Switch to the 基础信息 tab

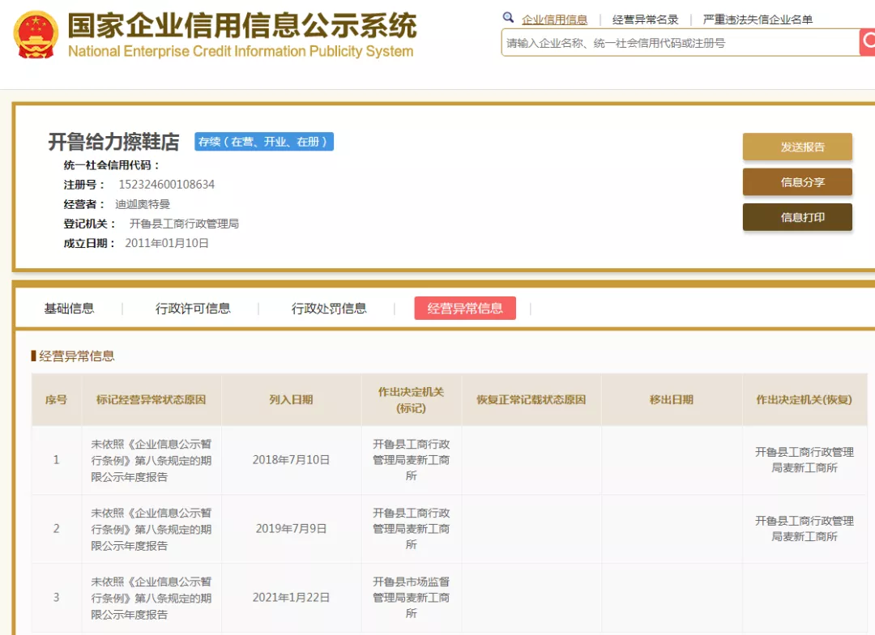(68, 308)
